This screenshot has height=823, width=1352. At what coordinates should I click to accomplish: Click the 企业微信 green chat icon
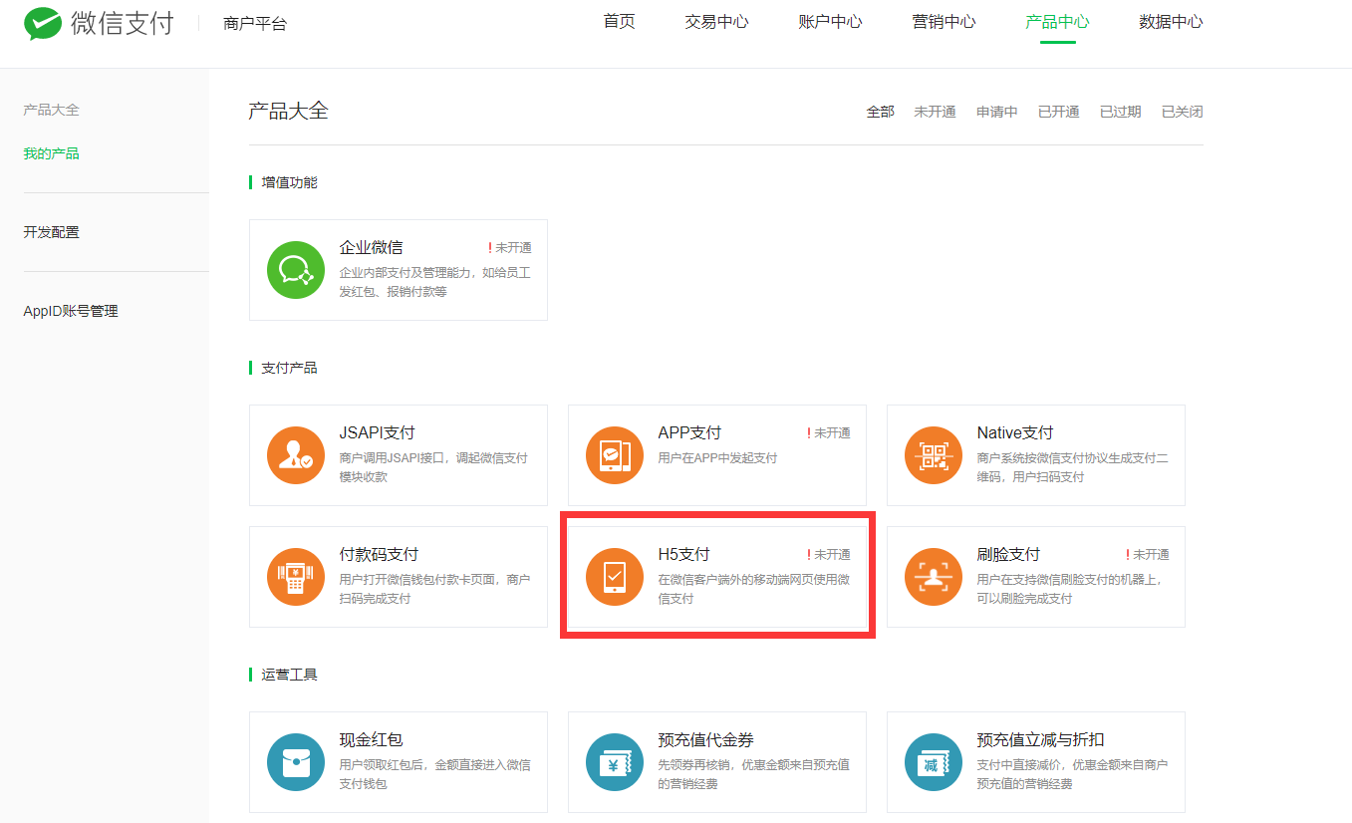[x=296, y=270]
